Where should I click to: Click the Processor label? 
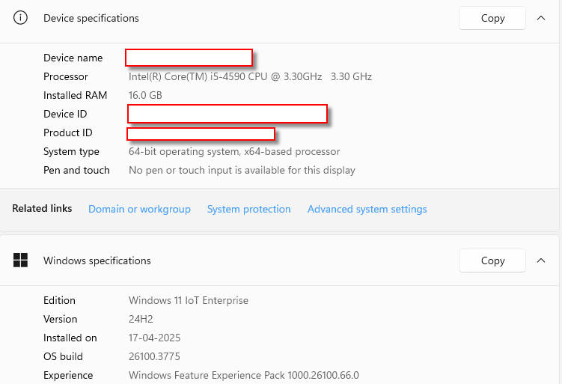coord(66,76)
